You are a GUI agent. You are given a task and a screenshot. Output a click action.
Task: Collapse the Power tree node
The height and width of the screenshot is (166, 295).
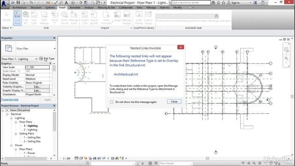[x=11, y=145]
